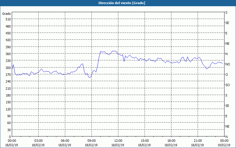Click the 'N' compass label beside 360
The width and height of the screenshot is (236, 148).
[x=227, y=54]
